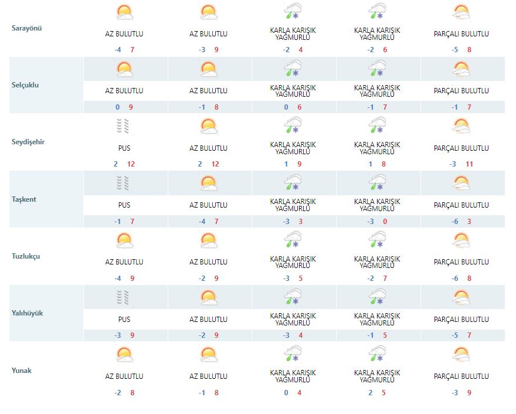Click Sarayönü's fourth-day sleet icon

pos(377,12)
